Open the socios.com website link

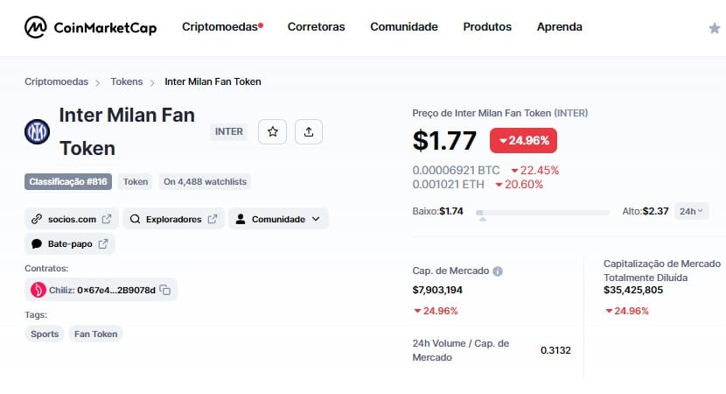pyautogui.click(x=72, y=219)
